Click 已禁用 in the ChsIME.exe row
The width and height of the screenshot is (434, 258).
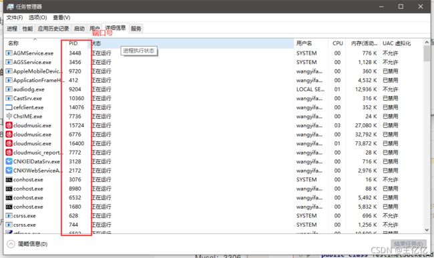pyautogui.click(x=391, y=116)
